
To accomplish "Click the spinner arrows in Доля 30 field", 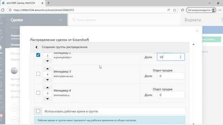I will coord(180,57).
